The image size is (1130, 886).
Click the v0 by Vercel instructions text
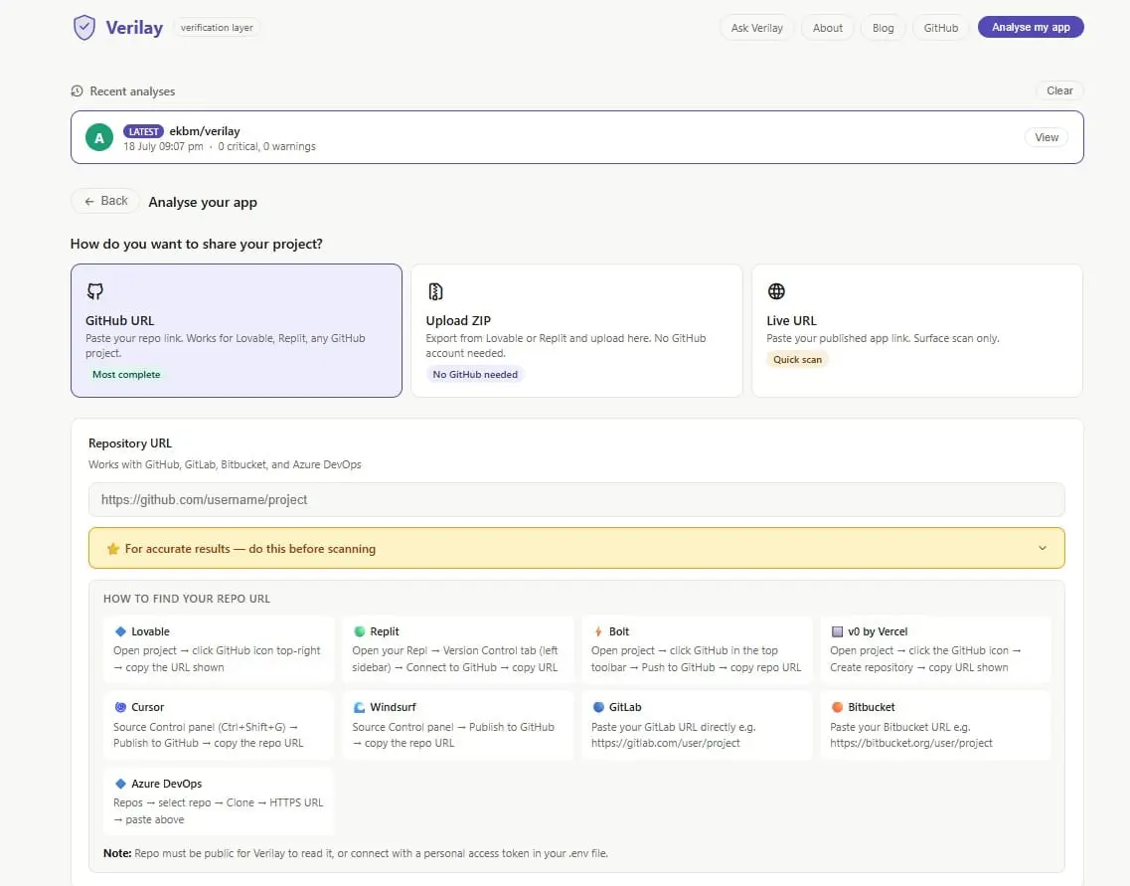925,659
